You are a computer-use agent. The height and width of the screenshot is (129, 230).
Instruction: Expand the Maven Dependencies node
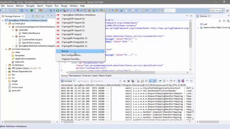point(6,72)
